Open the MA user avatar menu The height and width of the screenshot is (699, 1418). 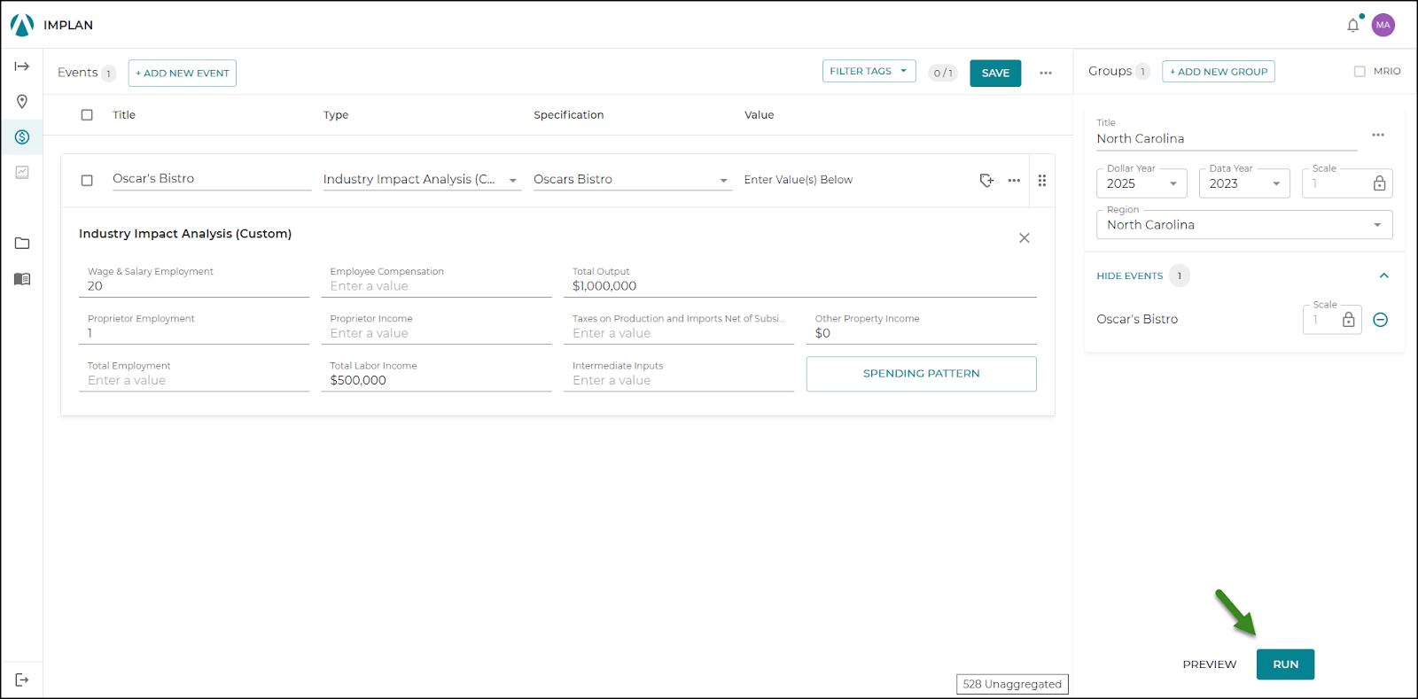tap(1383, 25)
